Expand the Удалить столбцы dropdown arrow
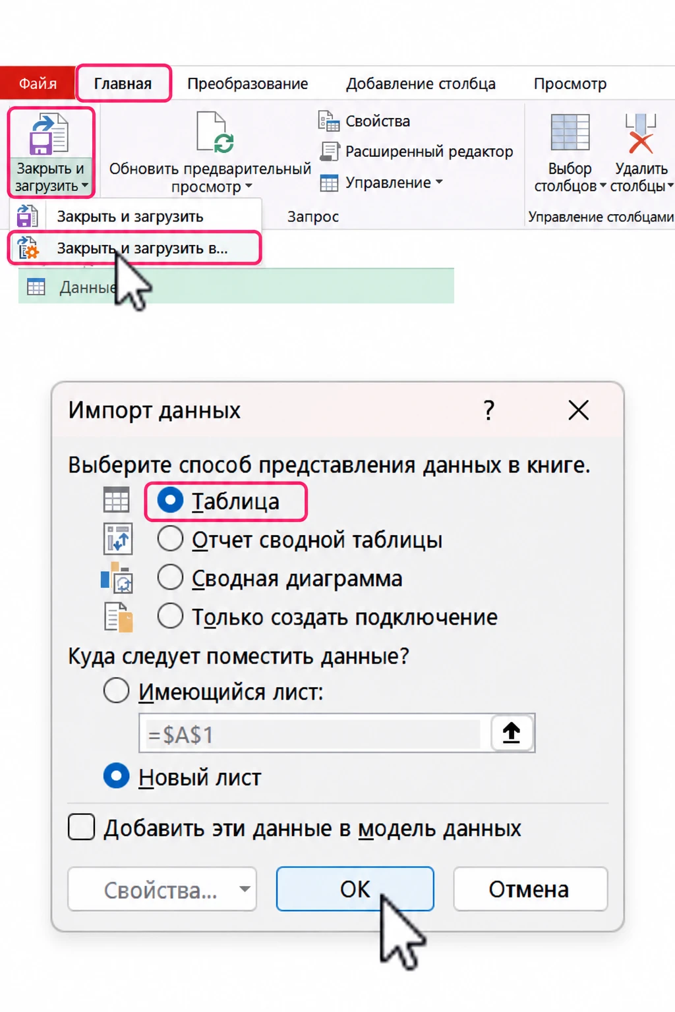This screenshot has width=675, height=1012. tap(670, 186)
